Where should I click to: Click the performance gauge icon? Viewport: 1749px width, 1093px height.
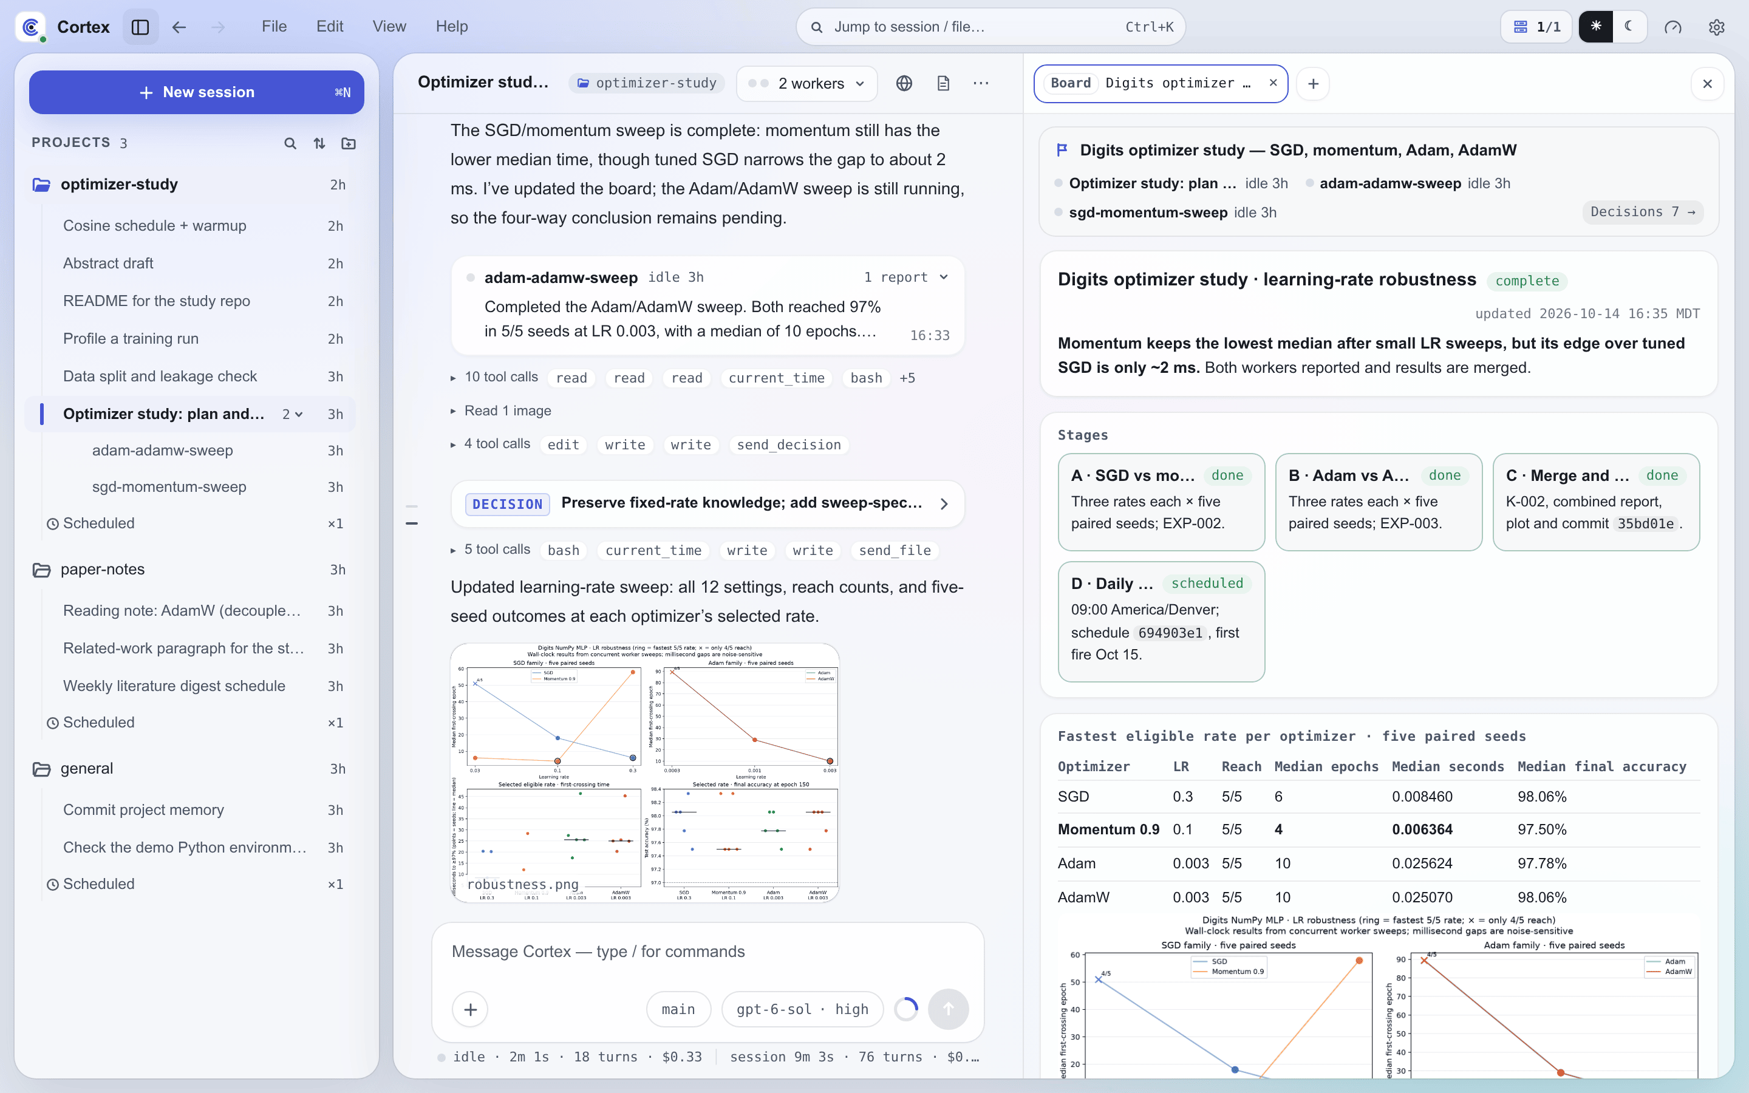point(1672,27)
